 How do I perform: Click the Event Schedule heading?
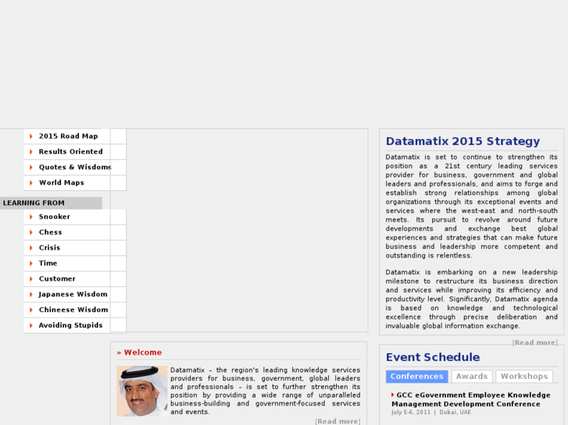point(433,357)
